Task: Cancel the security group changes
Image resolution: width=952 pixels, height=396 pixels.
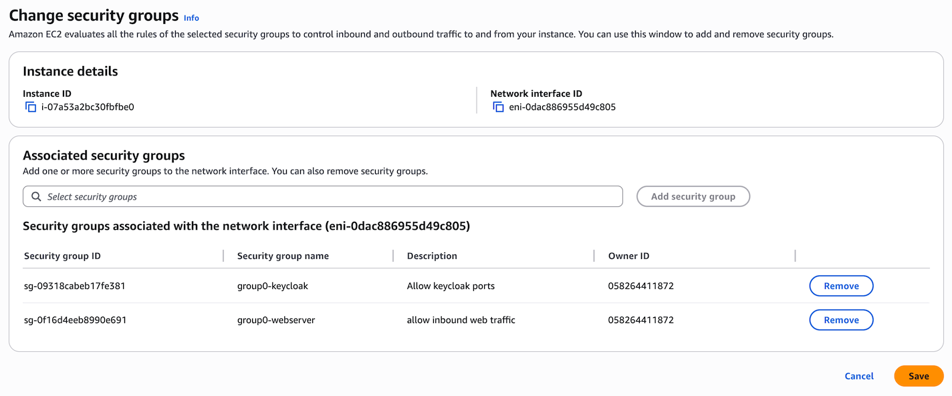Action: click(858, 376)
